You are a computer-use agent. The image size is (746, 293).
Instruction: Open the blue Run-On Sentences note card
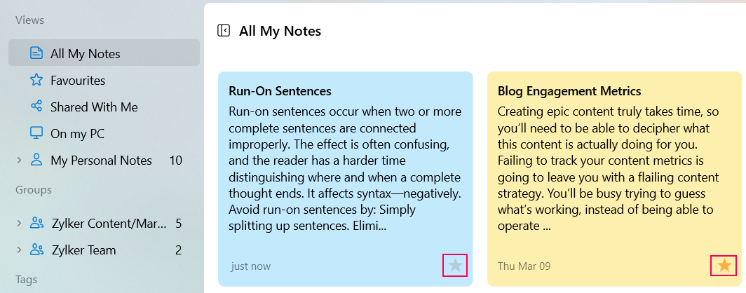point(346,179)
